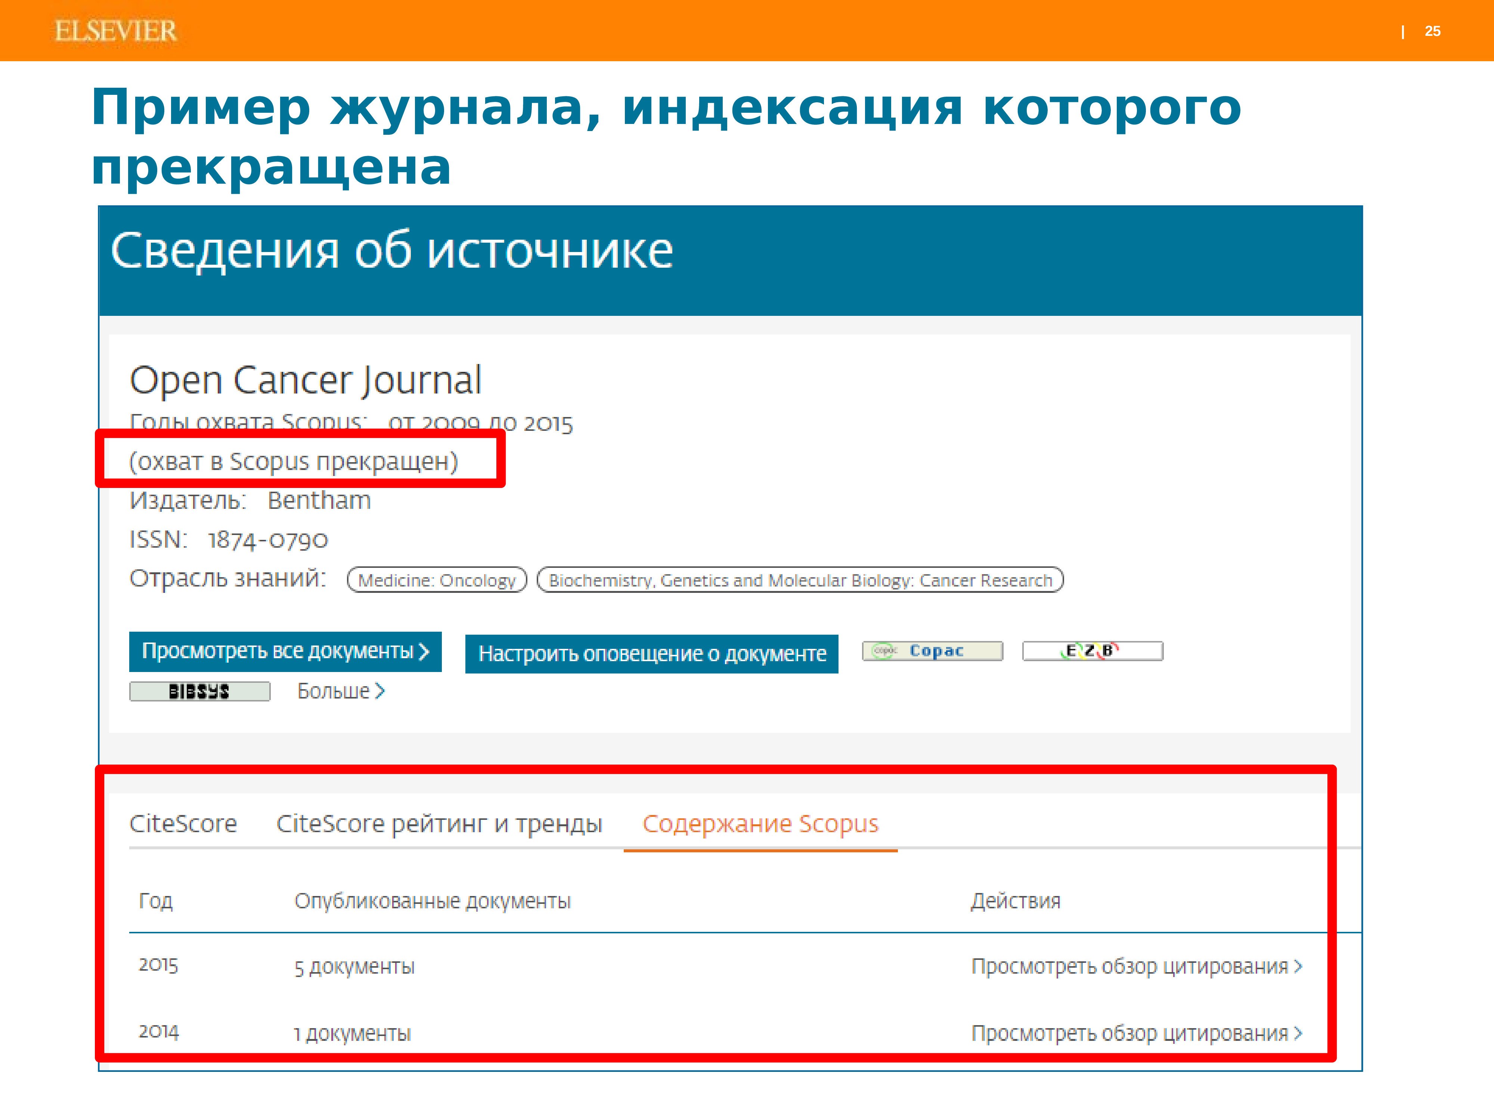The height and width of the screenshot is (1120, 1494).
Task: Click the Open Cancer Journal title
Action: (x=305, y=380)
